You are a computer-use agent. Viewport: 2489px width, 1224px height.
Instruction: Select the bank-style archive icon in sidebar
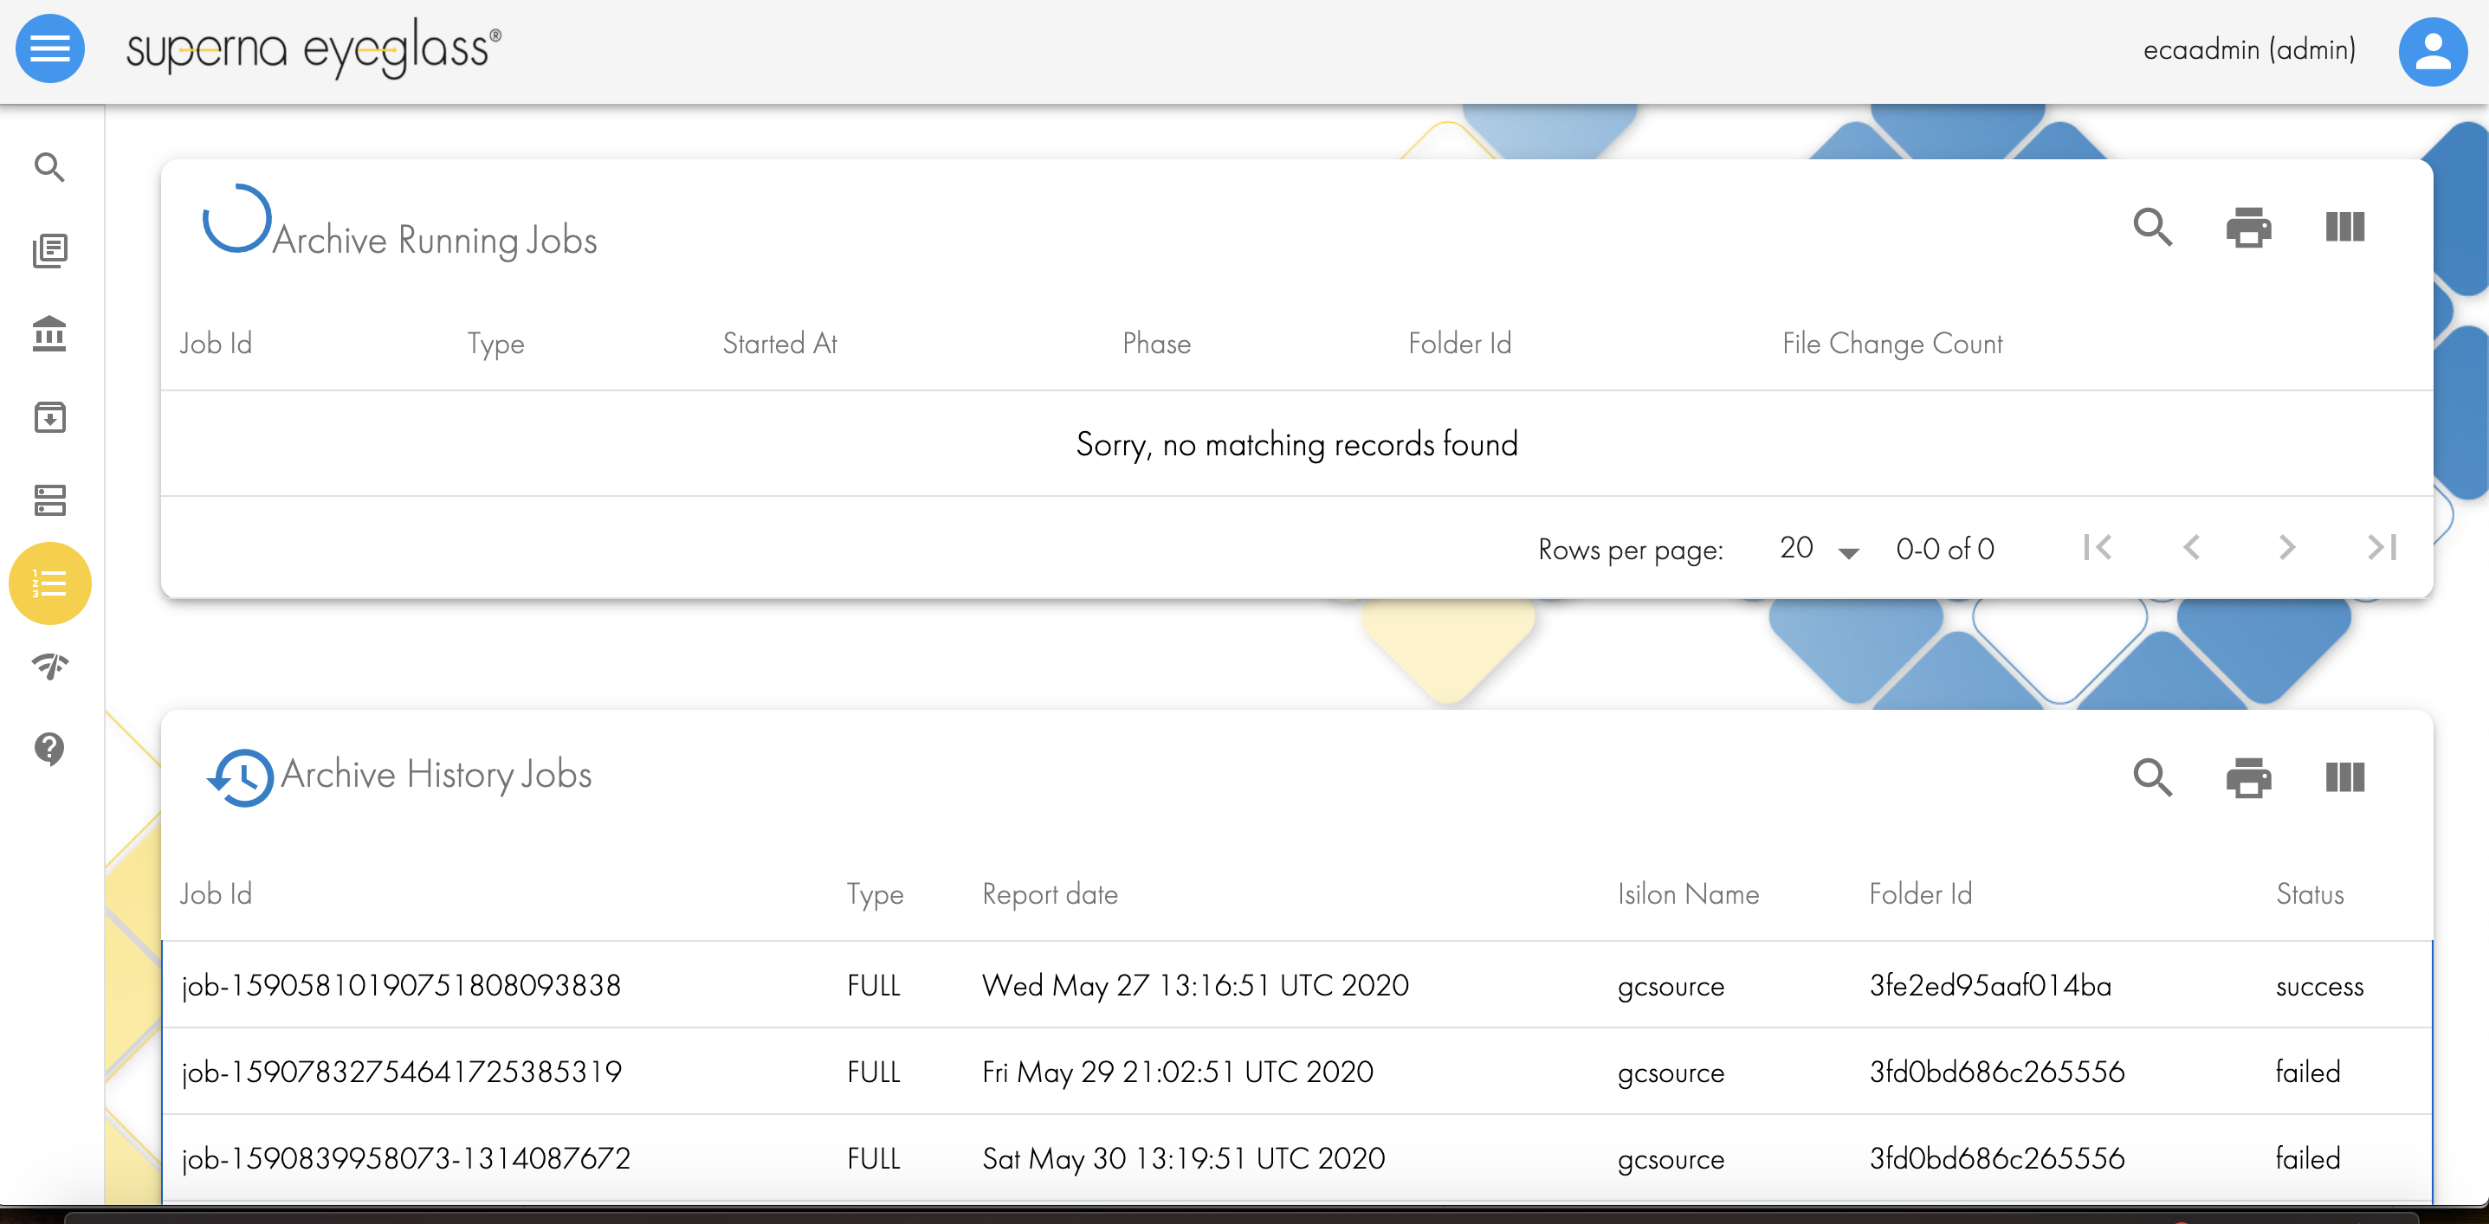tap(49, 334)
